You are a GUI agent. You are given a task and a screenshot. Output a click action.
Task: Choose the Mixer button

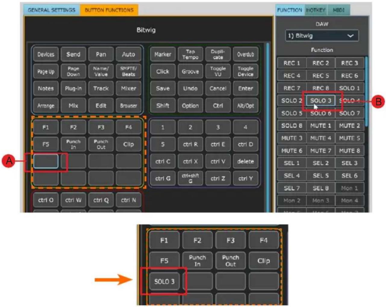pos(129,88)
